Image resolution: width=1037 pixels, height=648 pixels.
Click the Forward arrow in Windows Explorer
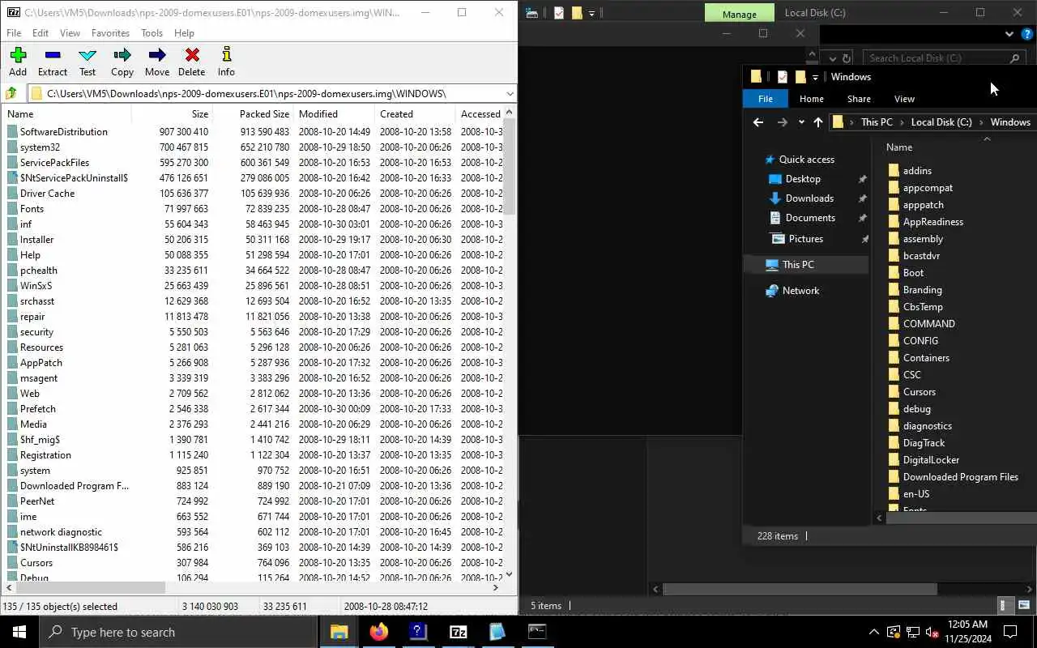782,122
